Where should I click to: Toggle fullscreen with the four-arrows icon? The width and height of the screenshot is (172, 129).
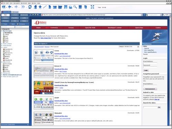92,7
